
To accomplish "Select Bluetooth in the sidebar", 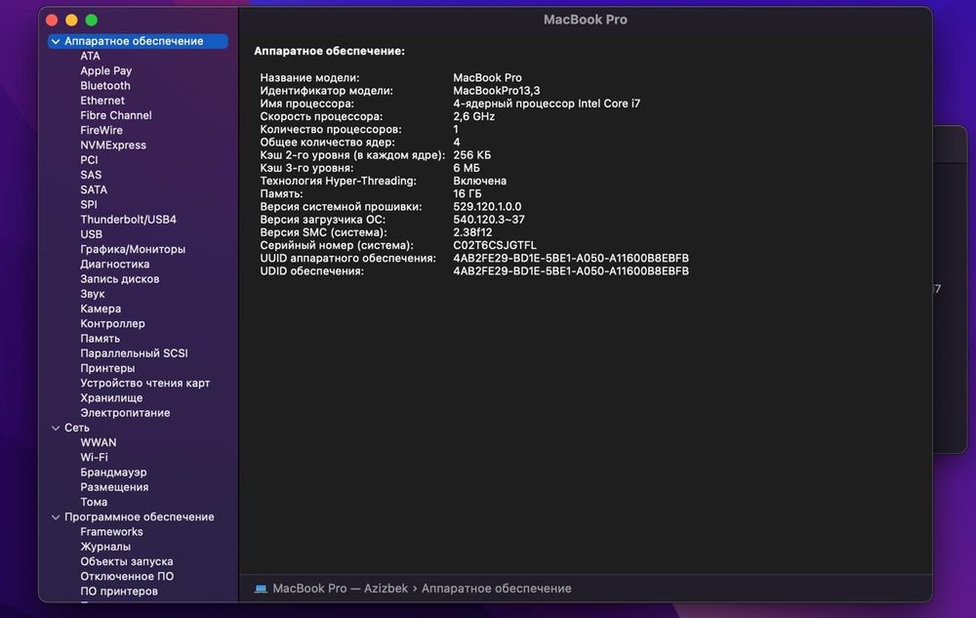I will [105, 86].
